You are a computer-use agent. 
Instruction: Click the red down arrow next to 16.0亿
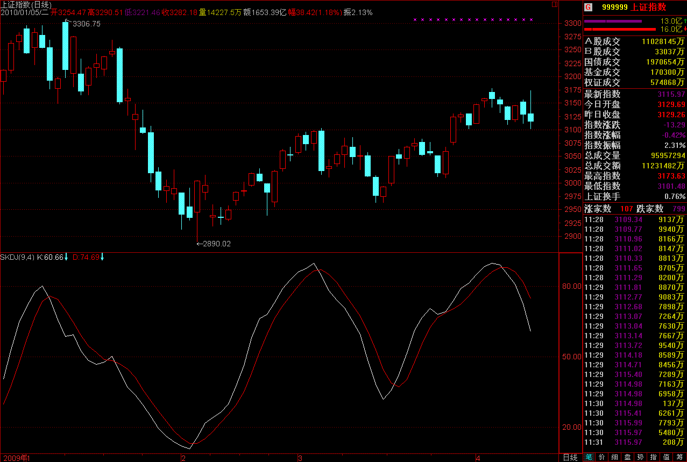coord(685,29)
